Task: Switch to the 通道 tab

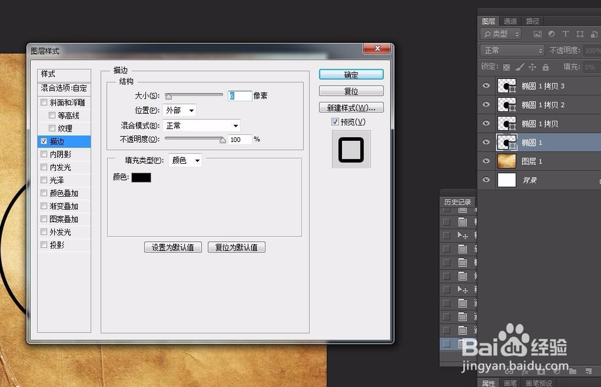Action: pyautogui.click(x=510, y=20)
